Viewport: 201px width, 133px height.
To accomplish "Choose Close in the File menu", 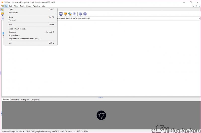I will 30,17.
